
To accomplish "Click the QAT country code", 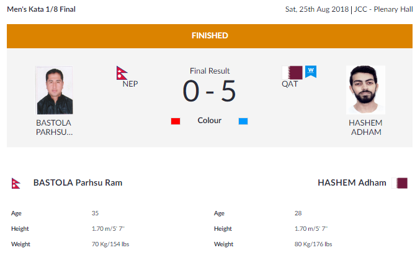I will [290, 84].
